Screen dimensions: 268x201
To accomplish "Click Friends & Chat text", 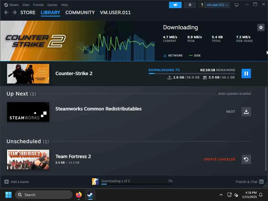I will tap(246, 182).
